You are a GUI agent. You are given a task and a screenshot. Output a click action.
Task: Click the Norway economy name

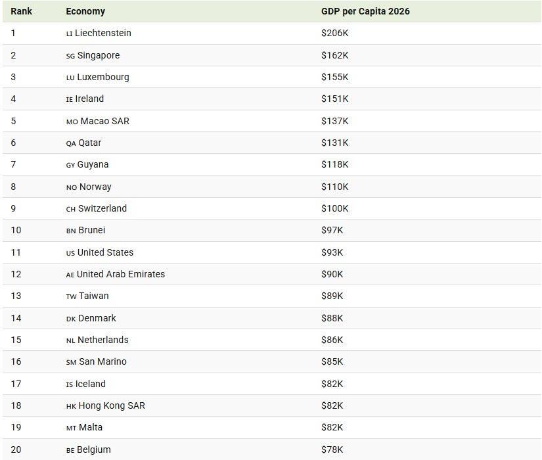pyautogui.click(x=95, y=187)
